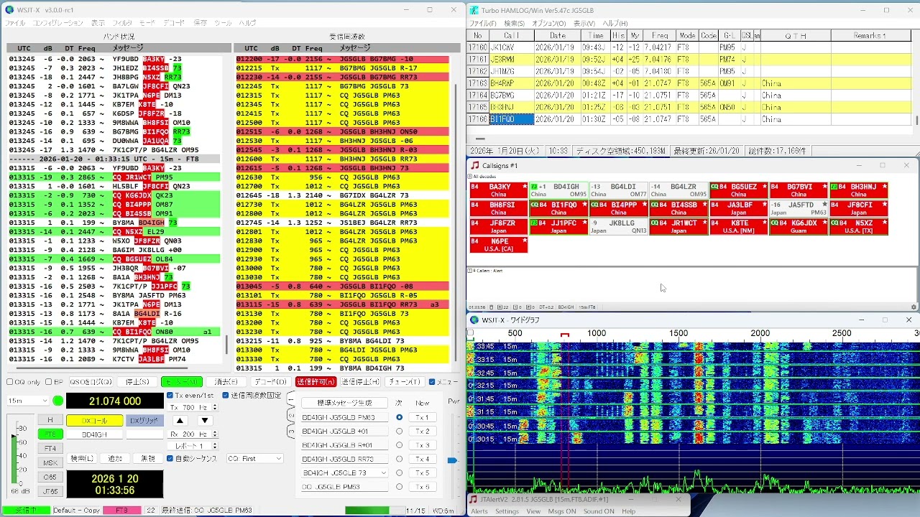Viewport: 920px width, 517px height.
Task: Click the Call column header in HAMLOG
Action: click(x=512, y=35)
